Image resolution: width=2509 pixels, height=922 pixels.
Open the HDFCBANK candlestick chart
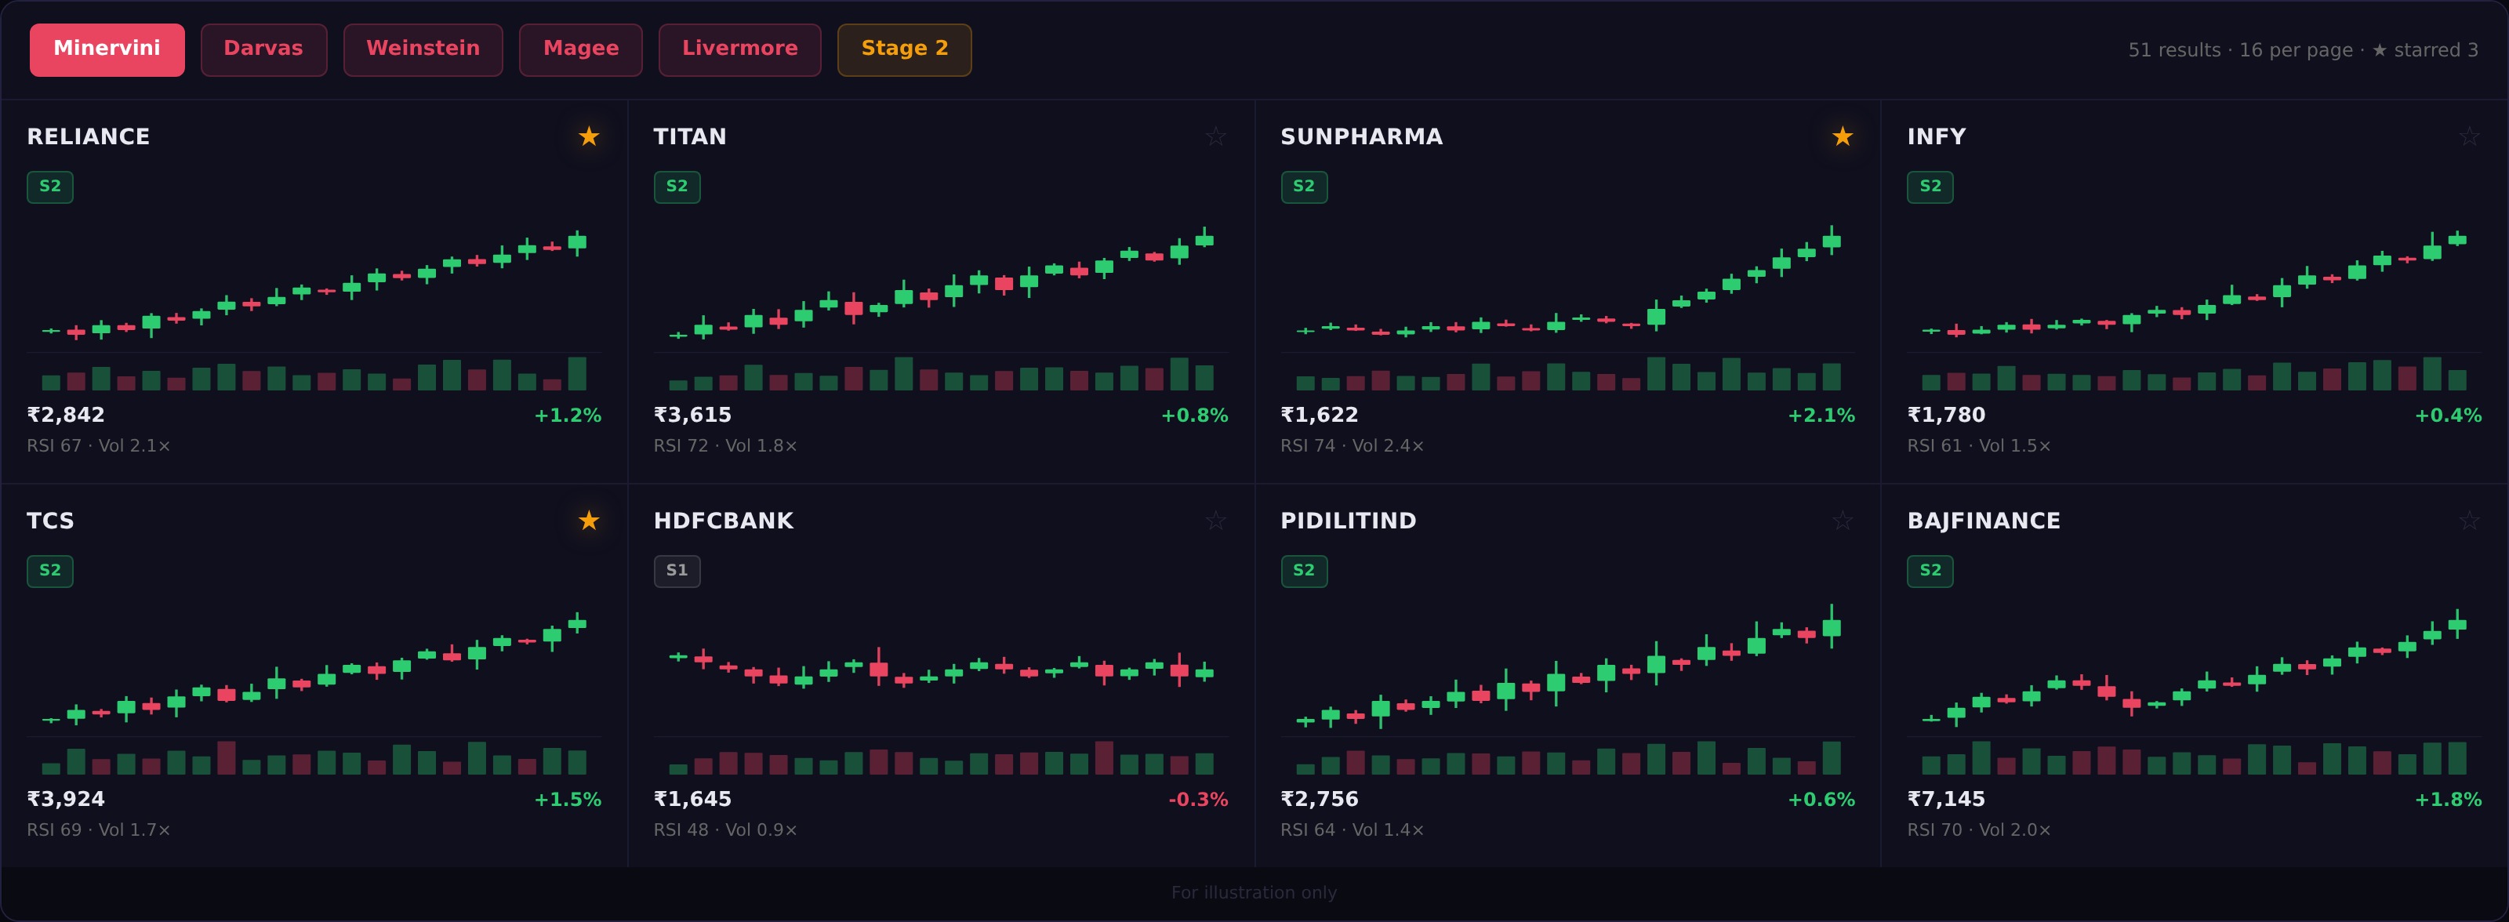coord(941,689)
